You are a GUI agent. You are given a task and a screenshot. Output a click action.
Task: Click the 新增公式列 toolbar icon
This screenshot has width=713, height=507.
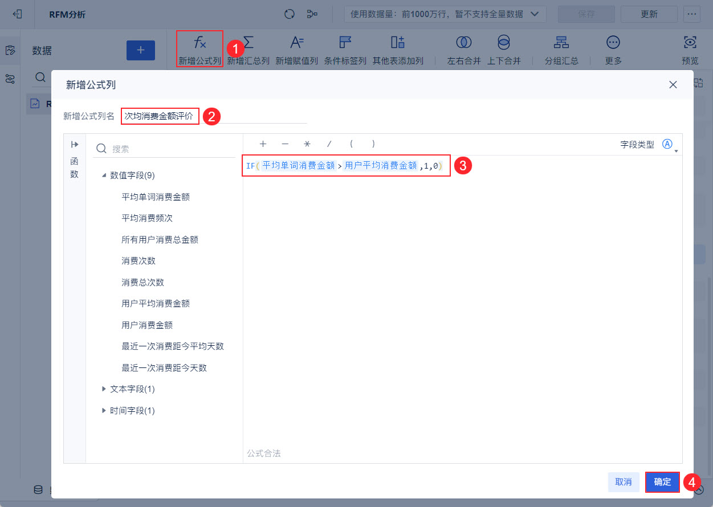point(199,42)
